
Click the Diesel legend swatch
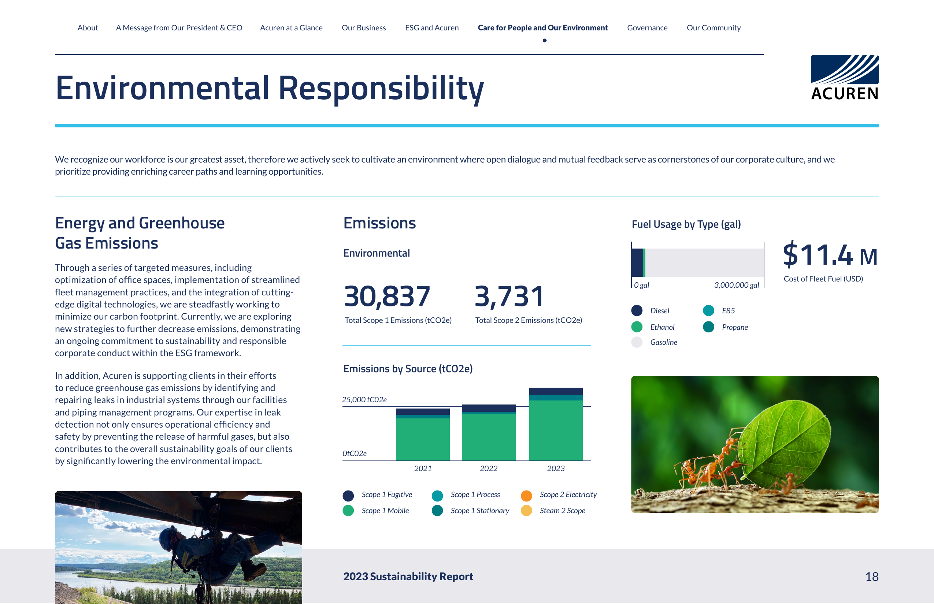(637, 311)
